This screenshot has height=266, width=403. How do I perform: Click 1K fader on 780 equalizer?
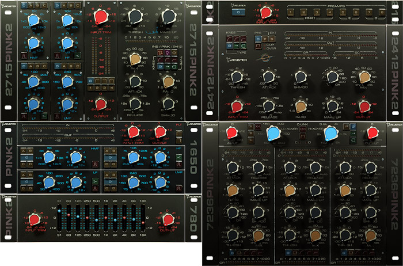pos(105,218)
